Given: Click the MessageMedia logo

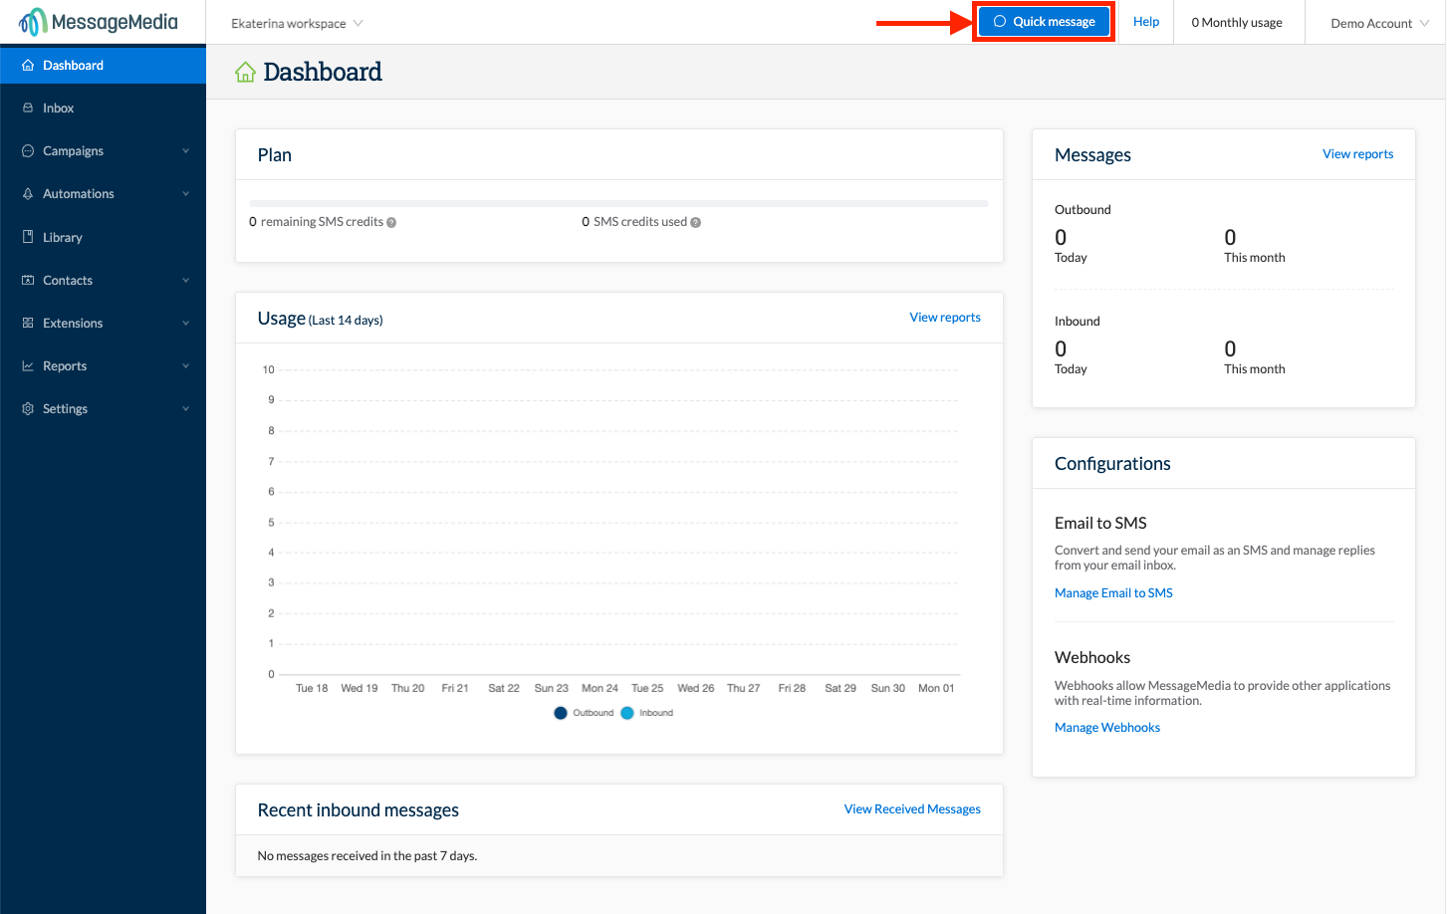Looking at the screenshot, I should 99,22.
